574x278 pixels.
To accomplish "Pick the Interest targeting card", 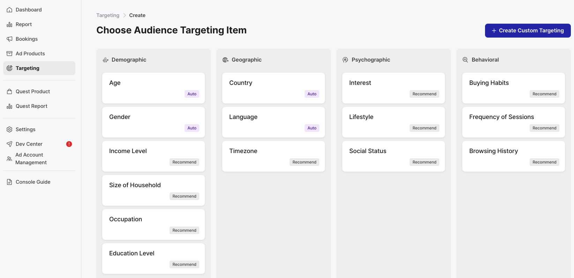I will tap(393, 88).
